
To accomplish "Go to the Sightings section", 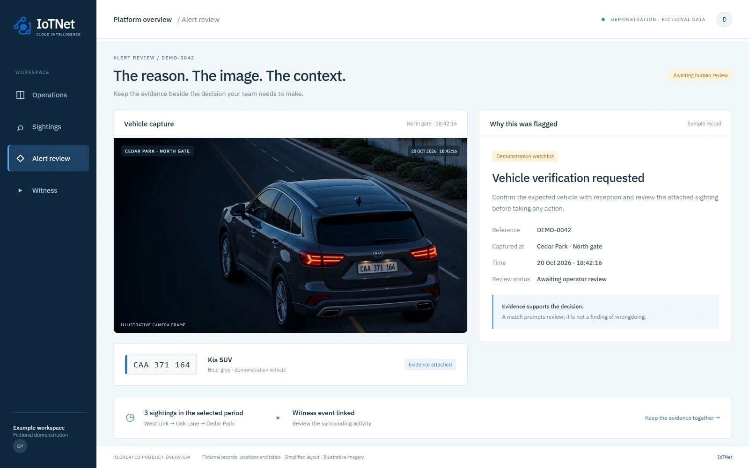I will point(48,127).
